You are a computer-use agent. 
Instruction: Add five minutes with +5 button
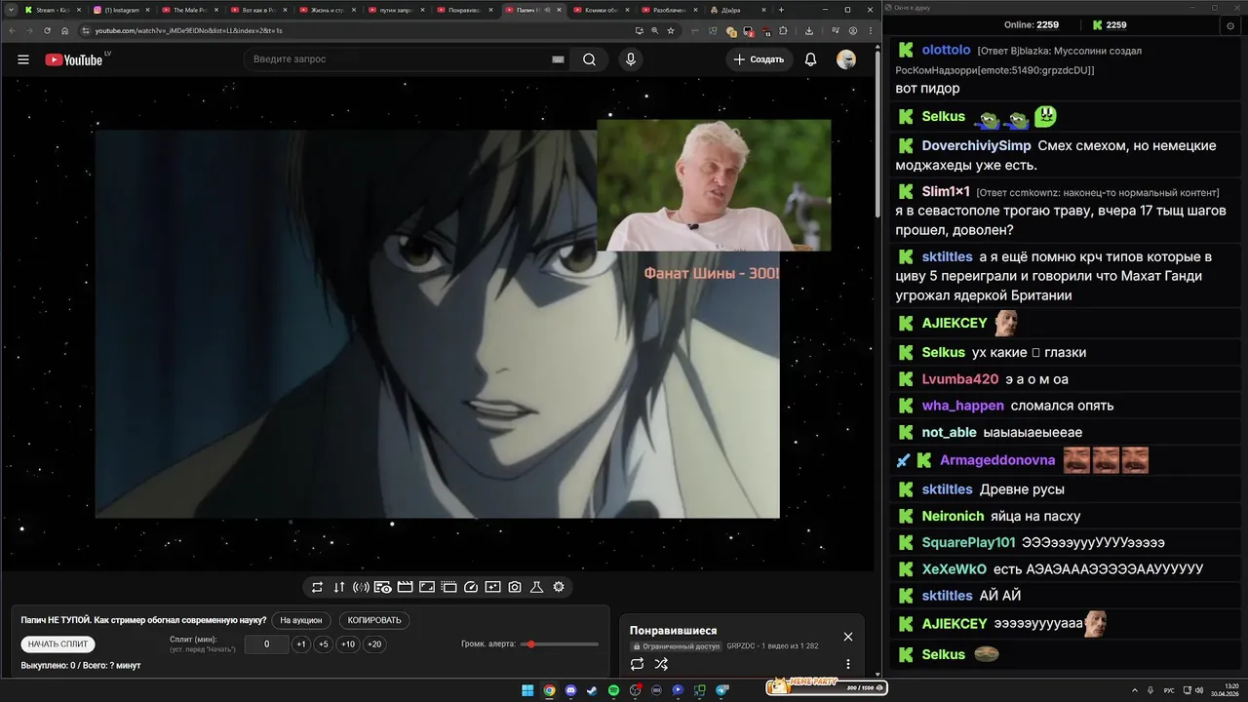[324, 644]
